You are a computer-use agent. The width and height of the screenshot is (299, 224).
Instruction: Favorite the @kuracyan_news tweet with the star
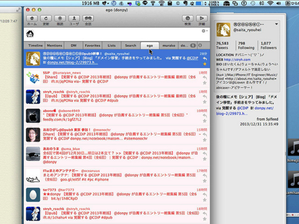point(205,83)
